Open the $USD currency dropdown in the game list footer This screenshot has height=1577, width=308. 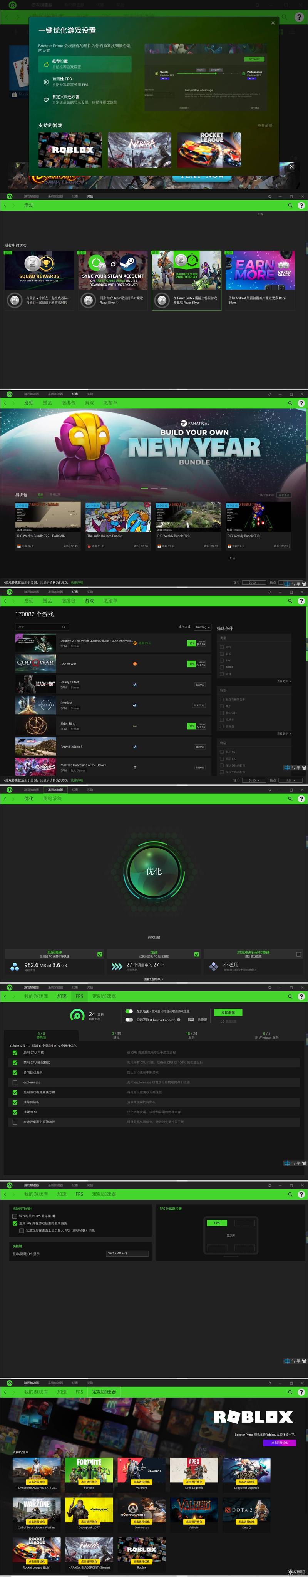pos(253,780)
